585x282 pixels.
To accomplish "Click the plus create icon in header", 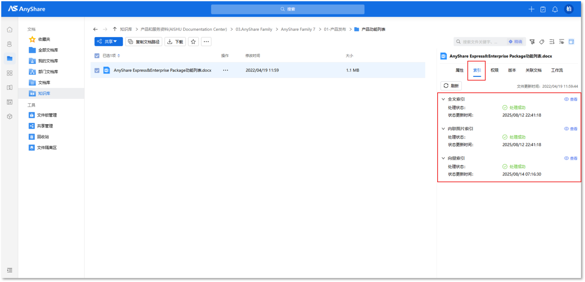I will pyautogui.click(x=531, y=9).
